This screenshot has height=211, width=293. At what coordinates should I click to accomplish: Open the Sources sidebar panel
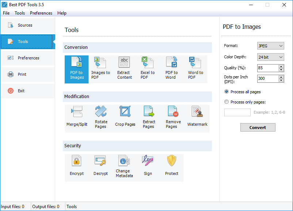(27, 25)
